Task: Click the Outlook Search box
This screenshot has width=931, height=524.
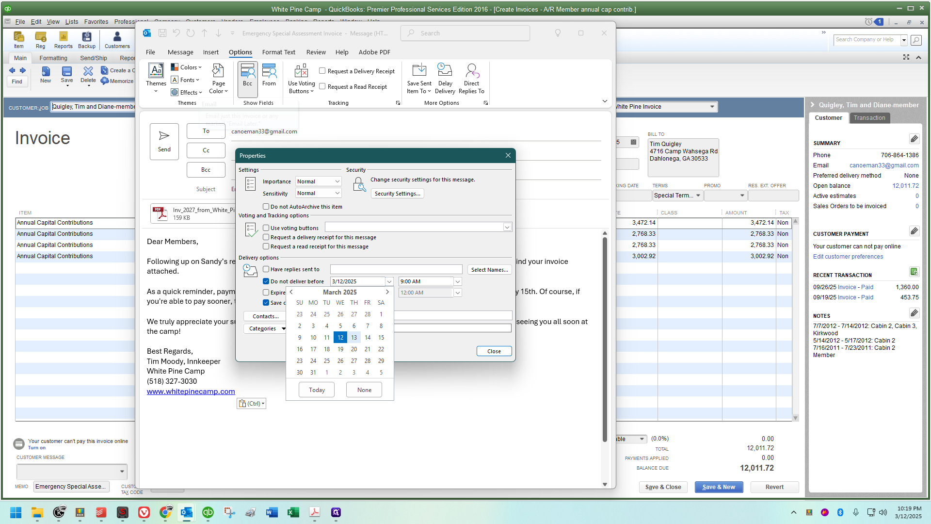Action: (465, 33)
